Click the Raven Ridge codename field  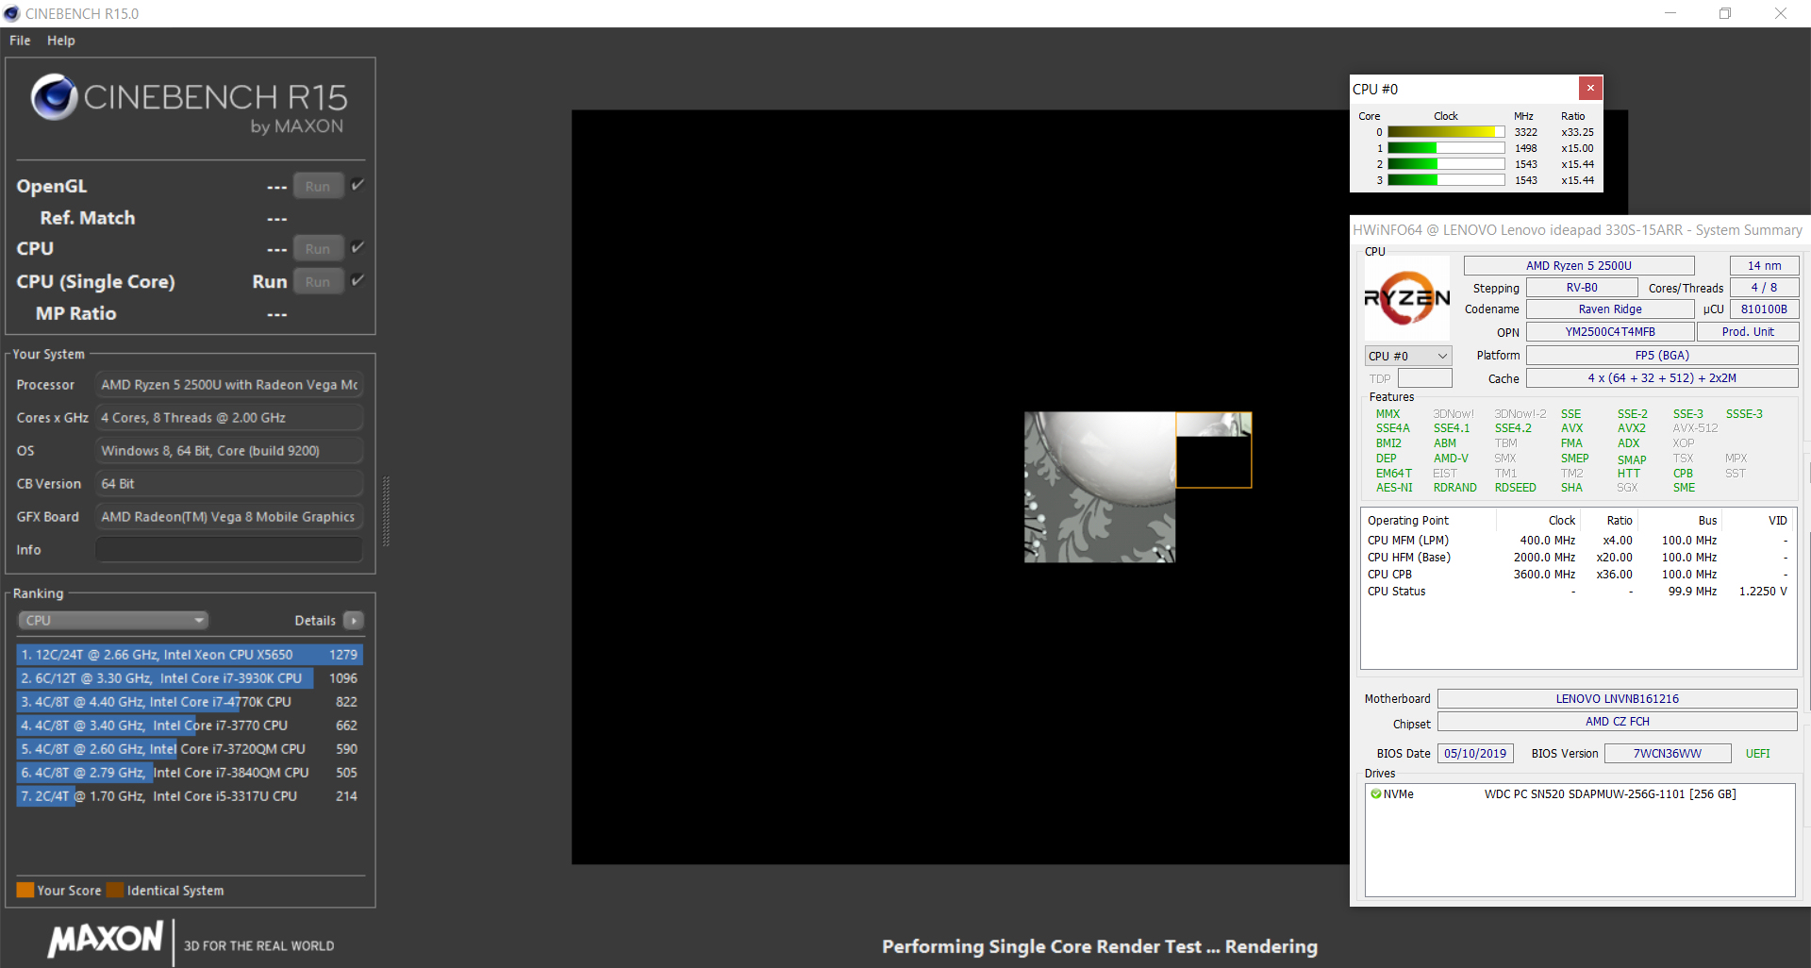[1610, 309]
